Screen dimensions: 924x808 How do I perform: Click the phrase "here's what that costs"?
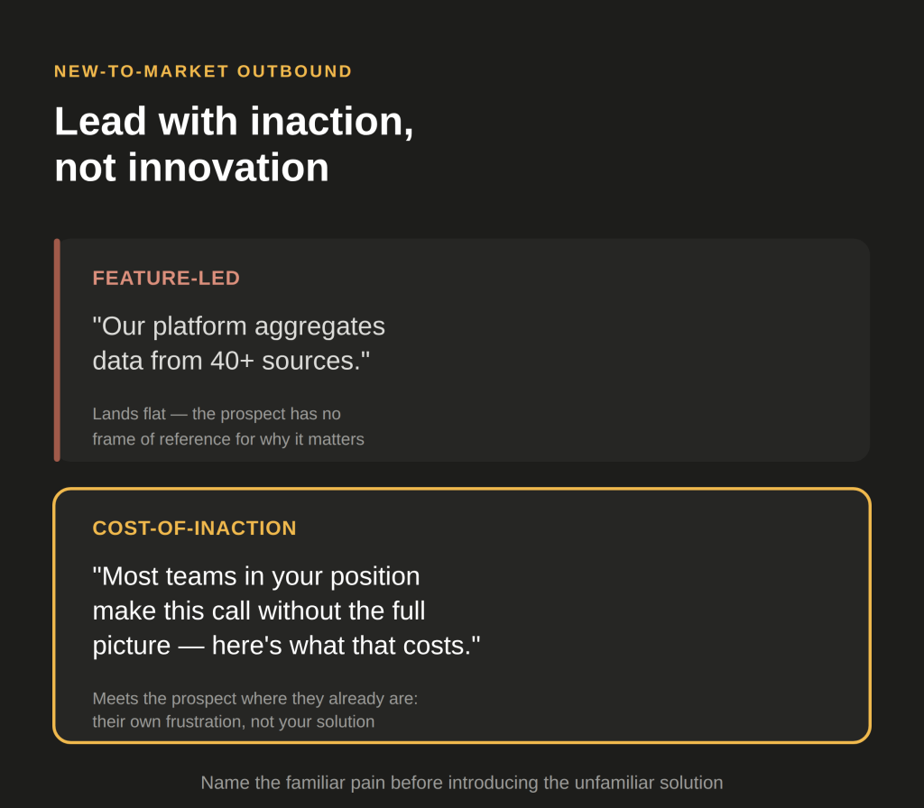coord(341,646)
